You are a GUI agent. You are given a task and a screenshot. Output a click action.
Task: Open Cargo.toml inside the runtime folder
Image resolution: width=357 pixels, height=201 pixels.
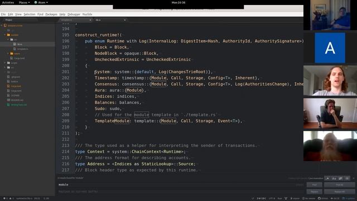pos(20,58)
